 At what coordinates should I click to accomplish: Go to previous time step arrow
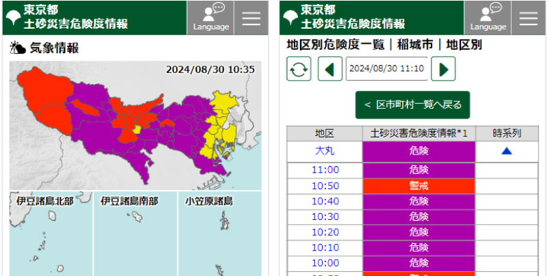[330, 68]
